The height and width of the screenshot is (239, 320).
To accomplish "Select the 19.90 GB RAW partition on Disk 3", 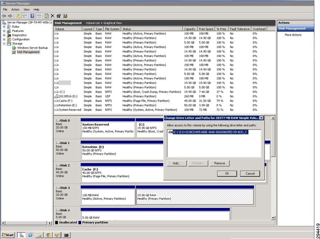I will click(195, 195).
